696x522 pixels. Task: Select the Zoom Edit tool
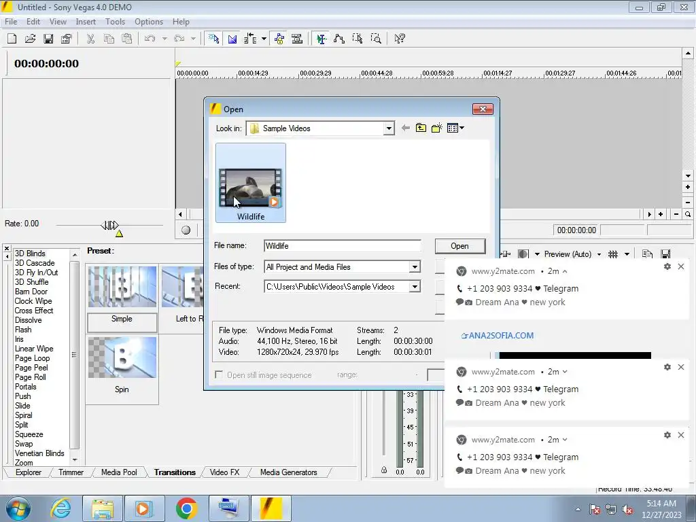[376, 39]
